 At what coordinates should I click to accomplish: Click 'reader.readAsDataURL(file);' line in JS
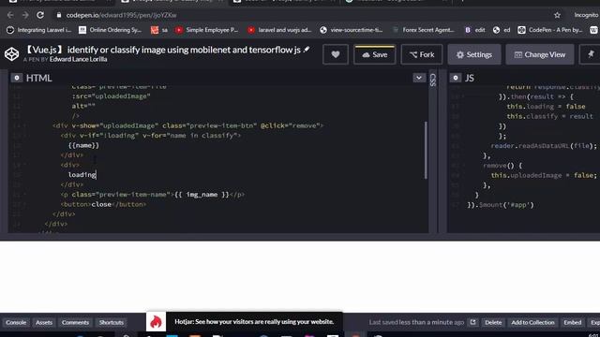[544, 146]
